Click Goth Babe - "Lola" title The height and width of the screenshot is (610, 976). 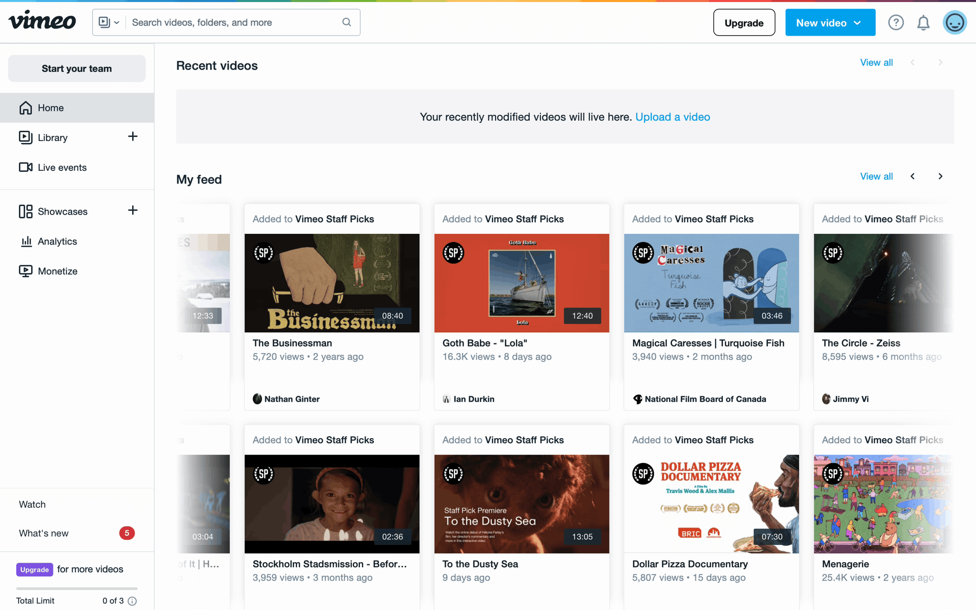(x=484, y=343)
